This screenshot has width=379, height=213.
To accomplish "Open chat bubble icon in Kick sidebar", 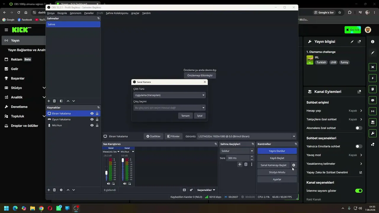I will (372, 100).
